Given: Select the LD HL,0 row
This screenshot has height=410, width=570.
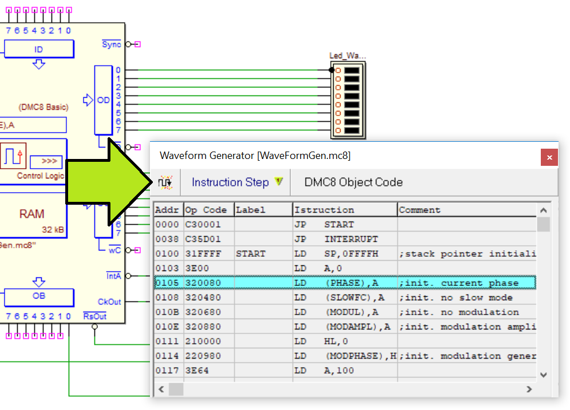Looking at the screenshot, I should (345, 341).
